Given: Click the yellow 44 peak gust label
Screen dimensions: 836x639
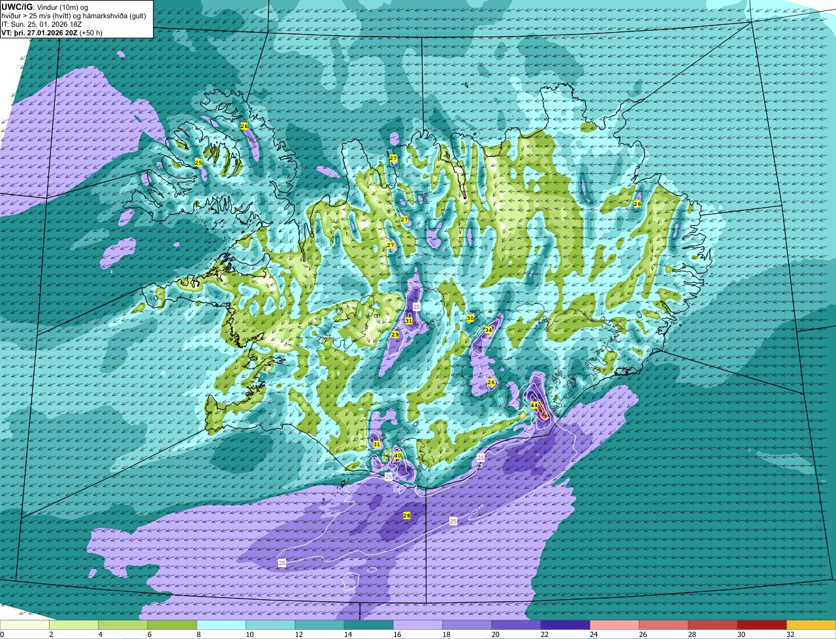Looking at the screenshot, I should coord(534,406).
